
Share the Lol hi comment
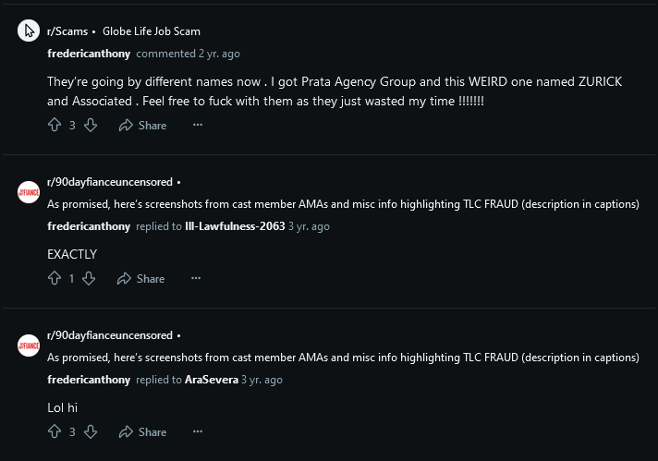tap(142, 432)
